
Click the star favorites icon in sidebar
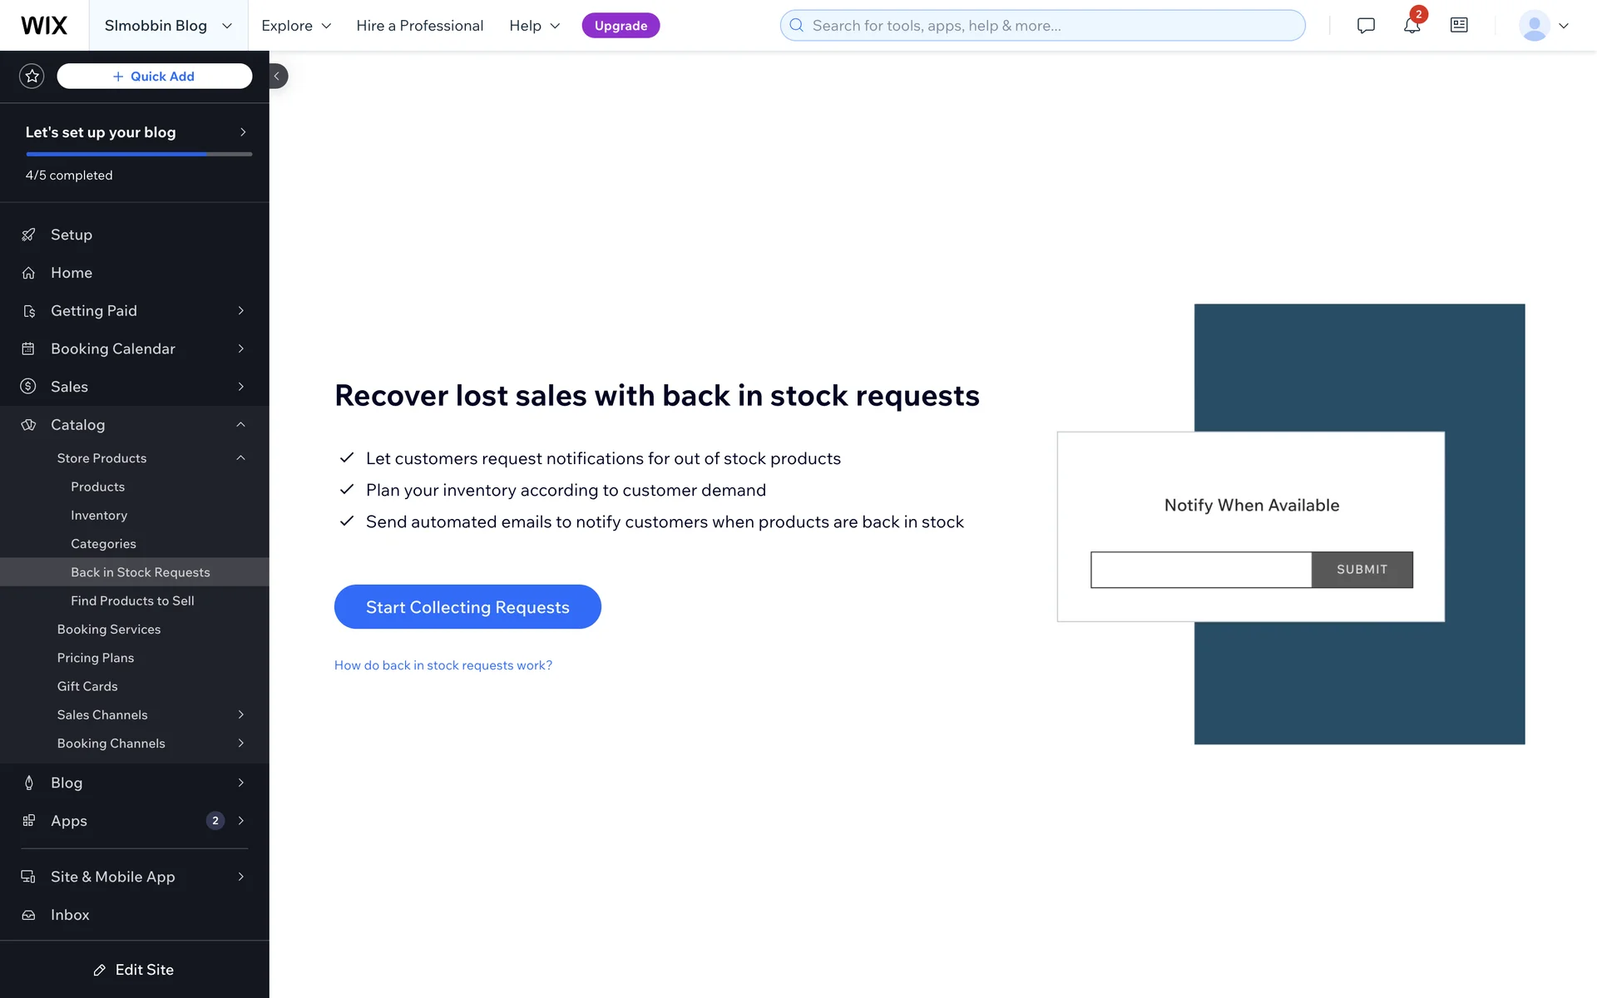[32, 77]
